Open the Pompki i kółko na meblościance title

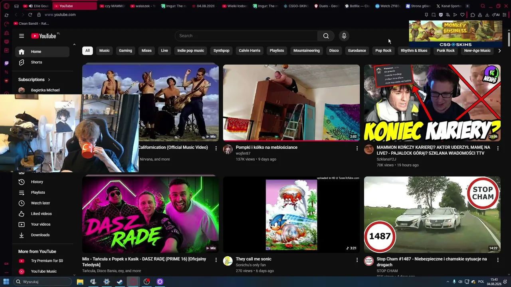pos(267,147)
